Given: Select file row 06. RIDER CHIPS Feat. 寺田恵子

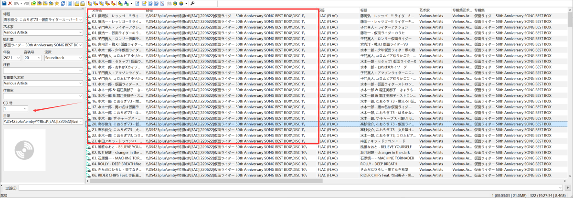Looking at the screenshot, I should tap(328, 175).
